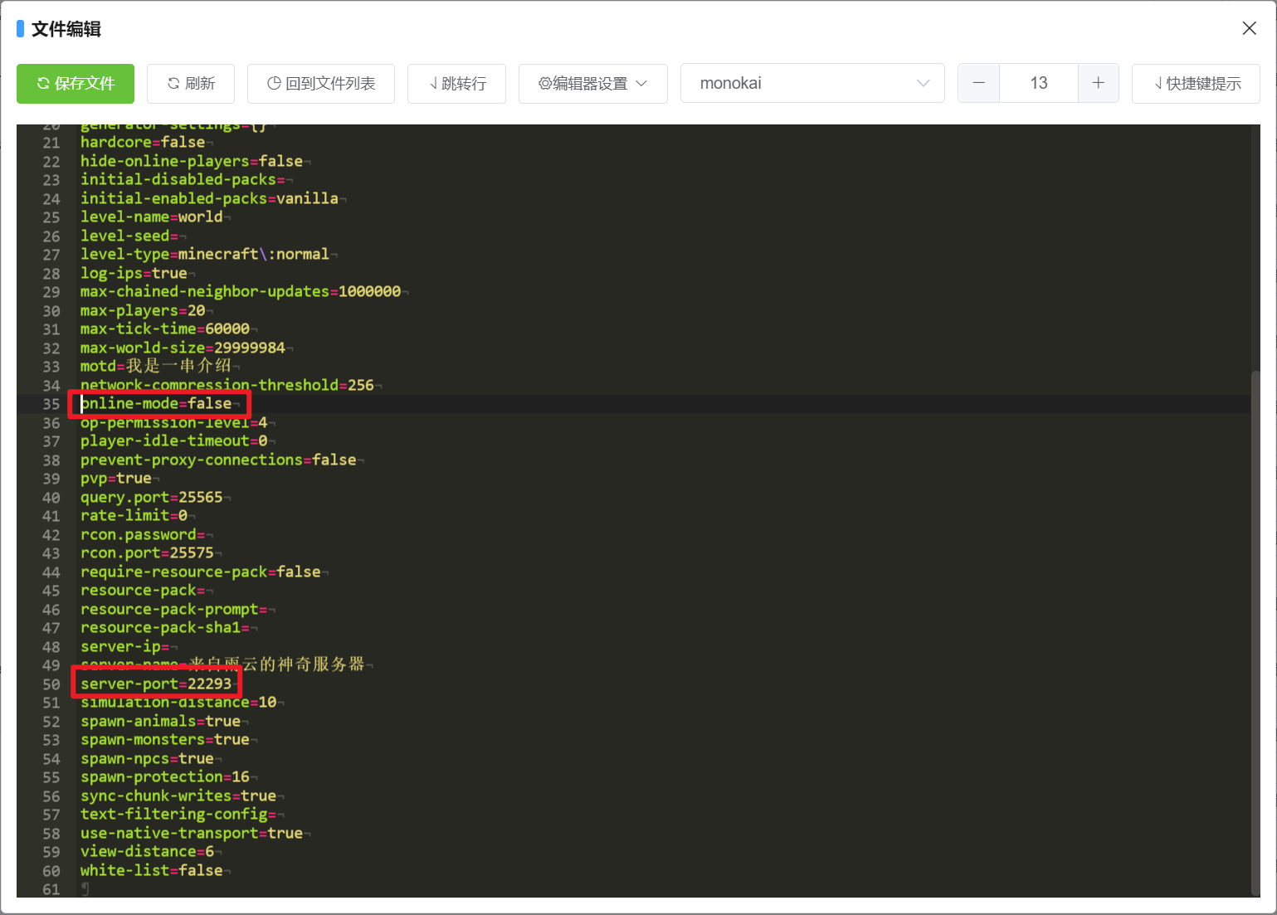Click line max-players=20
The width and height of the screenshot is (1277, 915).
[x=143, y=311]
